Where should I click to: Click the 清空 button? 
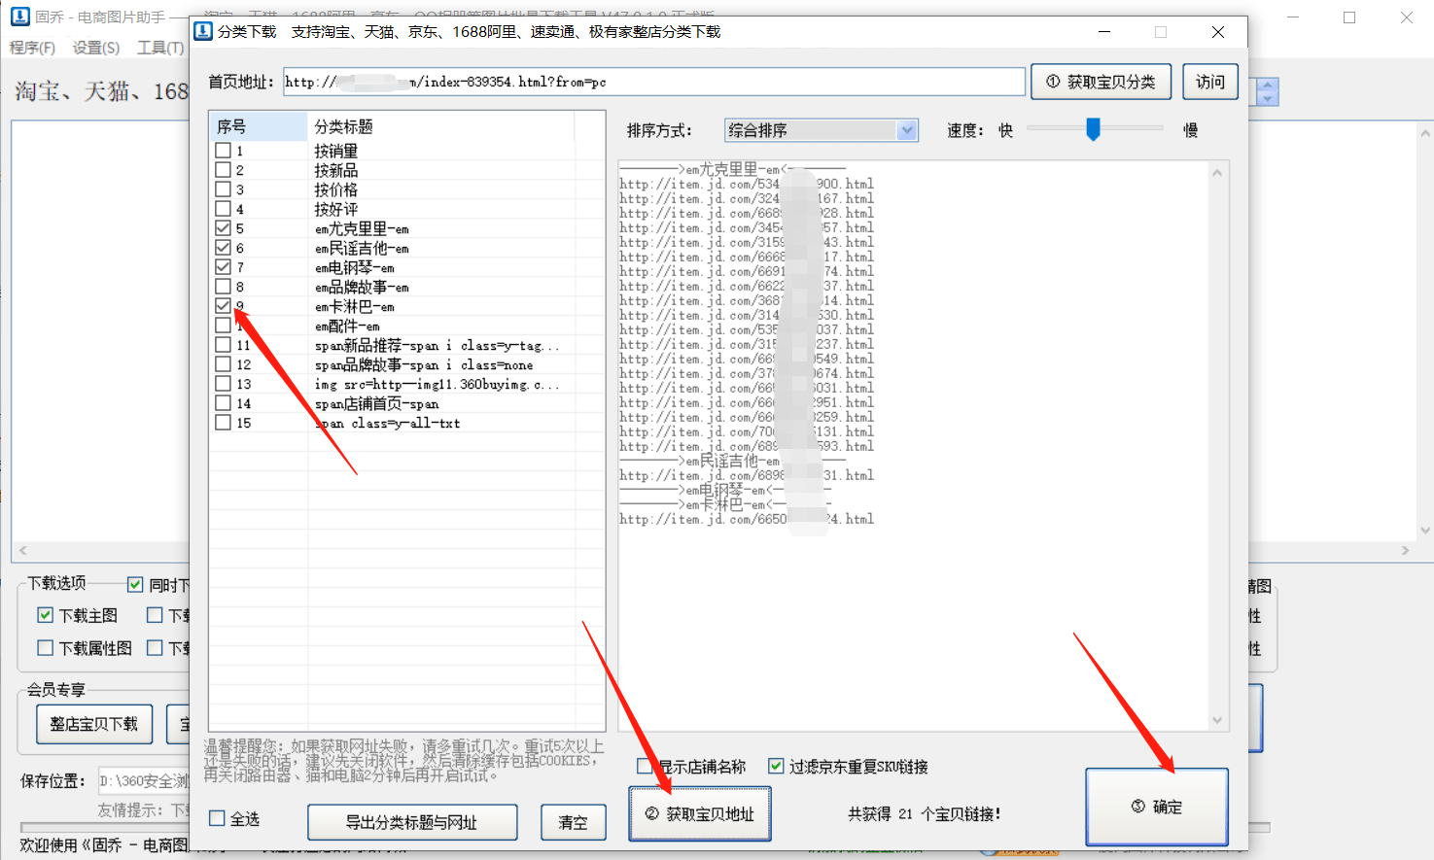pyautogui.click(x=573, y=822)
